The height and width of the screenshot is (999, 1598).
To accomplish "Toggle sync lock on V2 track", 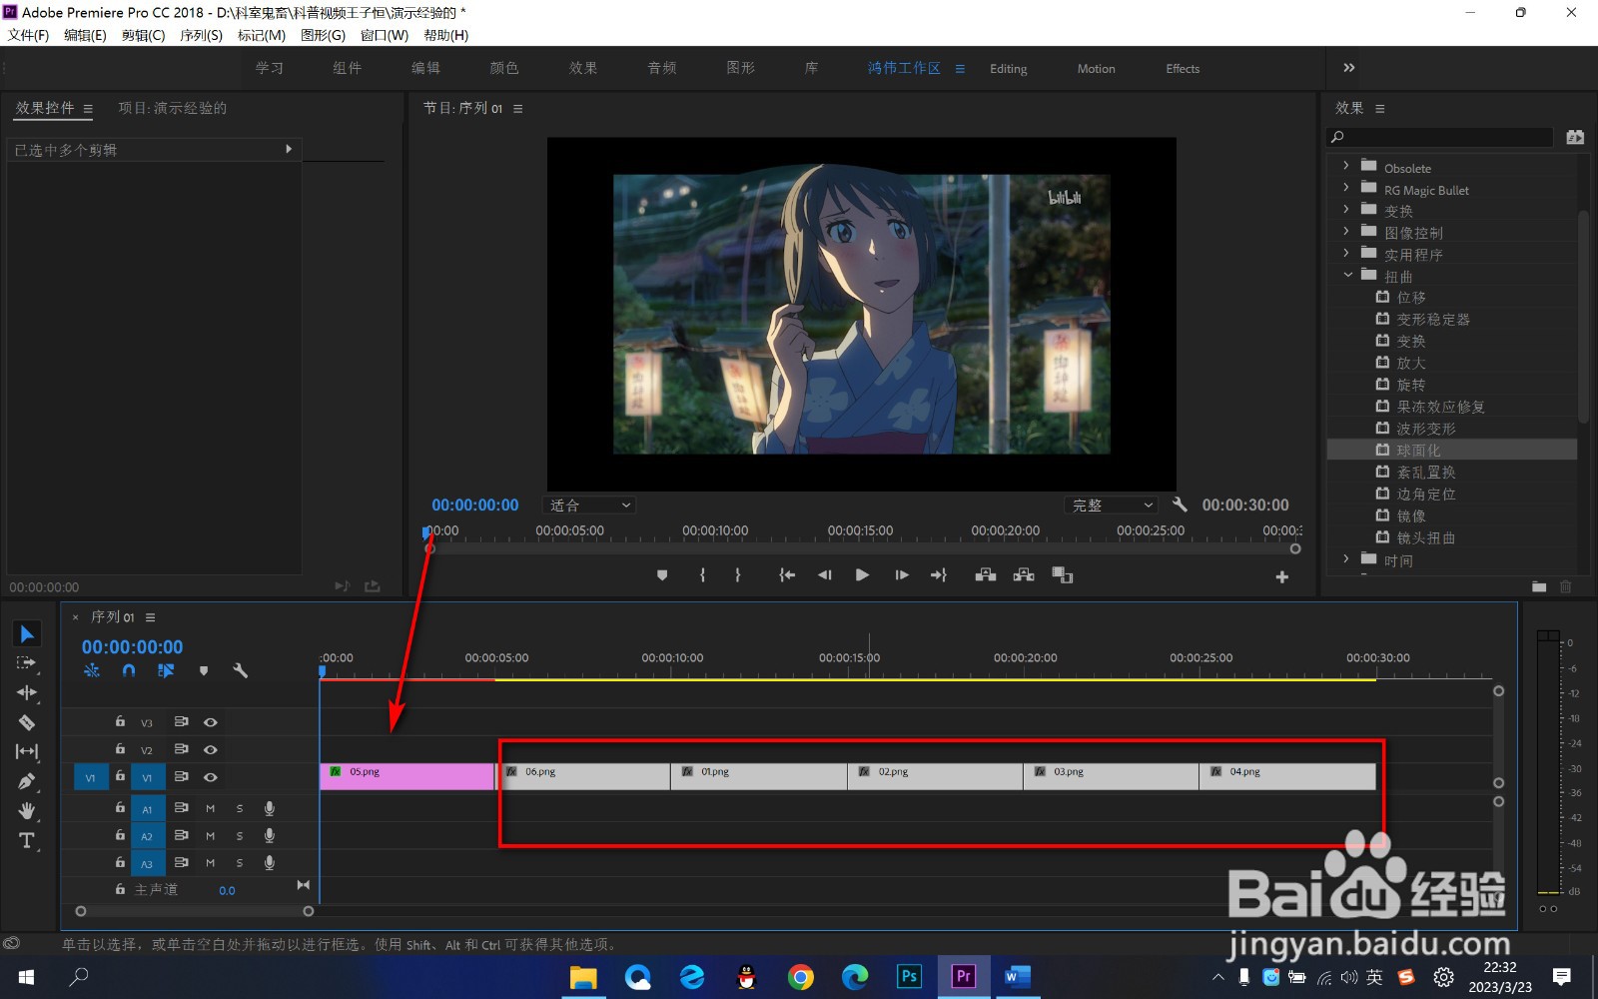I will [182, 749].
